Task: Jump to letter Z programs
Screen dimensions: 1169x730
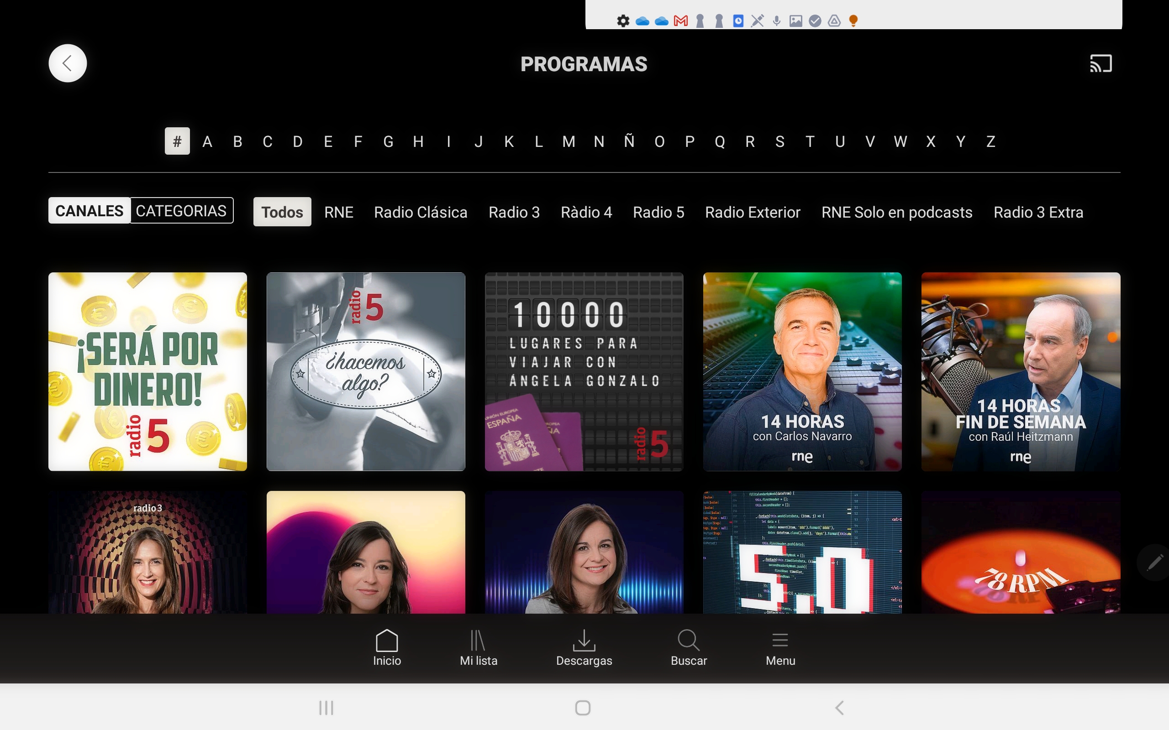Action: [991, 141]
